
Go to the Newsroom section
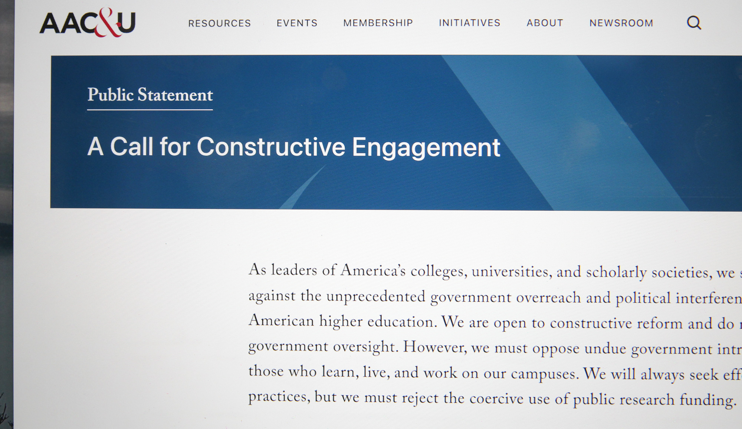pyautogui.click(x=621, y=23)
